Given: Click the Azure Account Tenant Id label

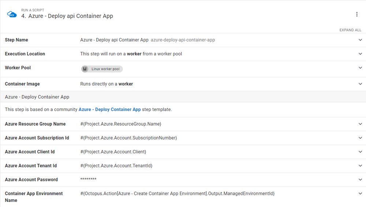Looking at the screenshot, I should tap(31, 166).
